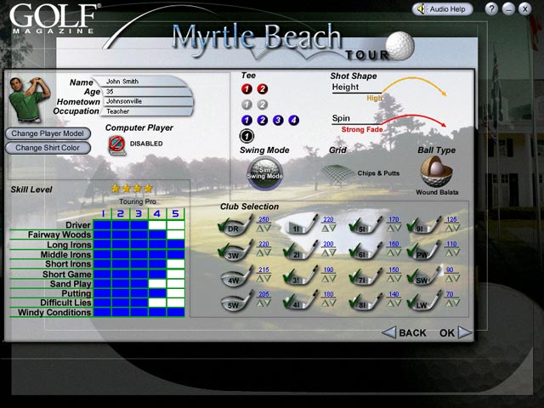Decrease 5I distance with down arrow
544x408 pixels.
(398, 228)
